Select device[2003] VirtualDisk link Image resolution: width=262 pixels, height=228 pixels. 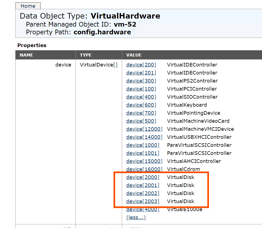pos(143,201)
